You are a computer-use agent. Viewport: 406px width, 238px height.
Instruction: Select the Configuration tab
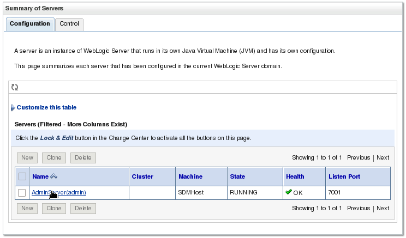(30, 24)
